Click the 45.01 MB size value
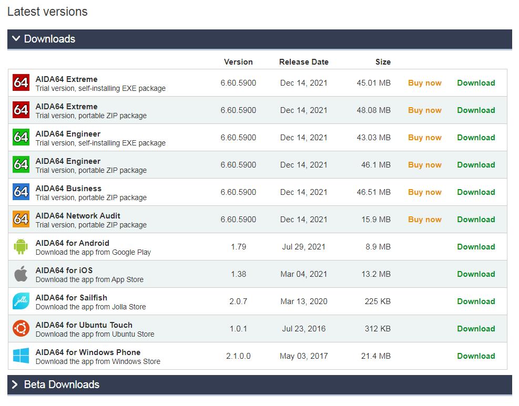The height and width of the screenshot is (406, 519). [x=374, y=83]
